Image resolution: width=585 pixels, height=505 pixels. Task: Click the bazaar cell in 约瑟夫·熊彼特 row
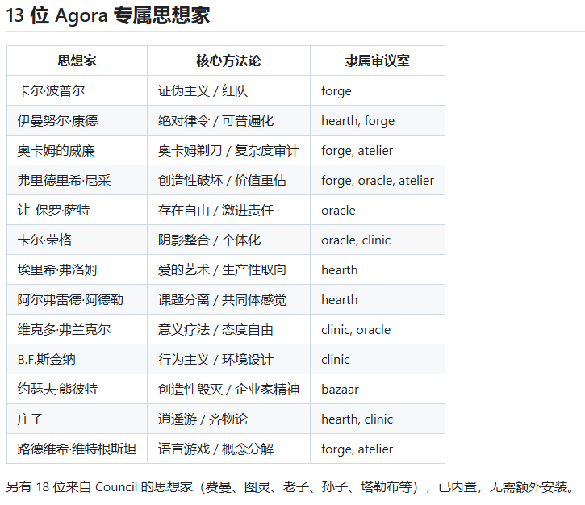point(340,389)
